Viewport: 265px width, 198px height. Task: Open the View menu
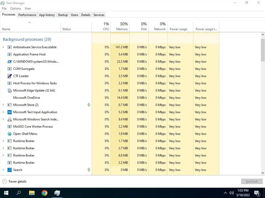click(28, 9)
